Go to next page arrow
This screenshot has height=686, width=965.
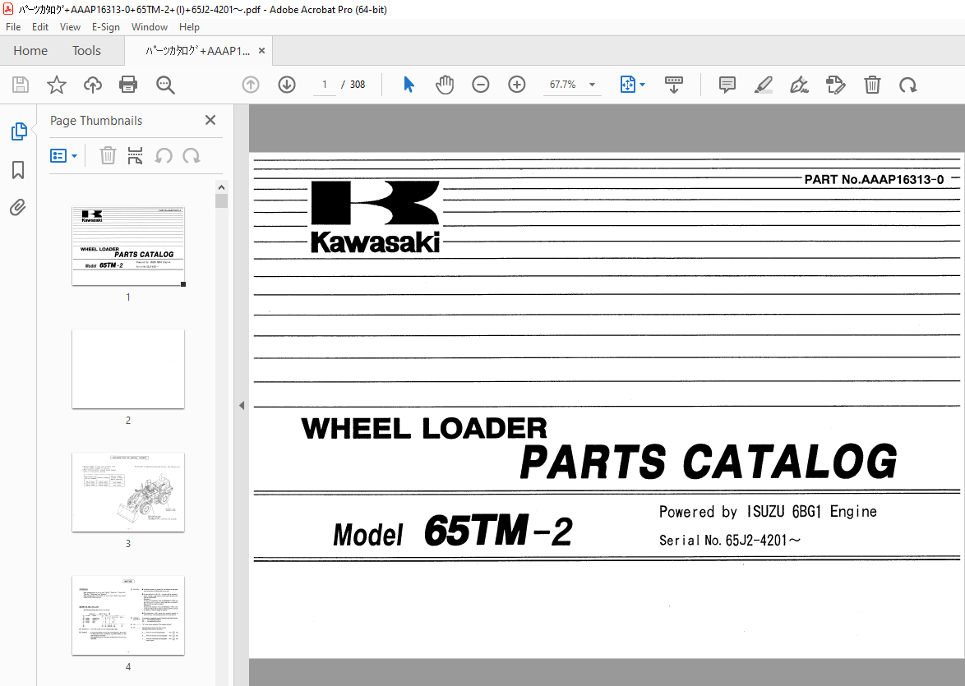(x=287, y=85)
